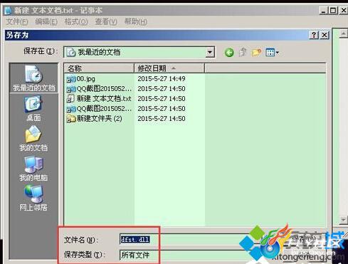348x264 pixels.
Task: Select 我最近的文档 in the places bar
Action: (33, 78)
